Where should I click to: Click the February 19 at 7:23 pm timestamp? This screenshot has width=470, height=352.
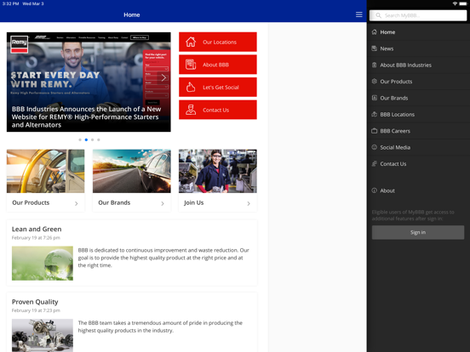click(36, 310)
